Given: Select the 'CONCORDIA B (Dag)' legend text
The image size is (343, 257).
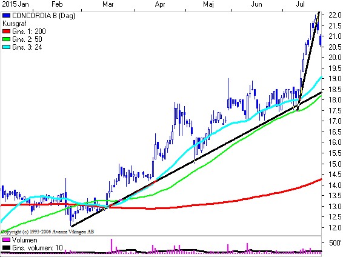Looking at the screenshot, I should click(44, 16).
